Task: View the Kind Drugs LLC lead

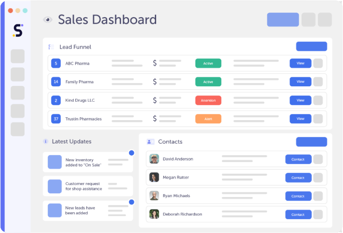Action: tap(300, 100)
